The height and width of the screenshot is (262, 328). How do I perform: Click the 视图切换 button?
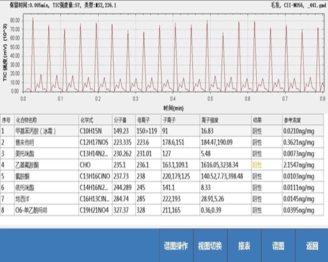[x=210, y=246]
